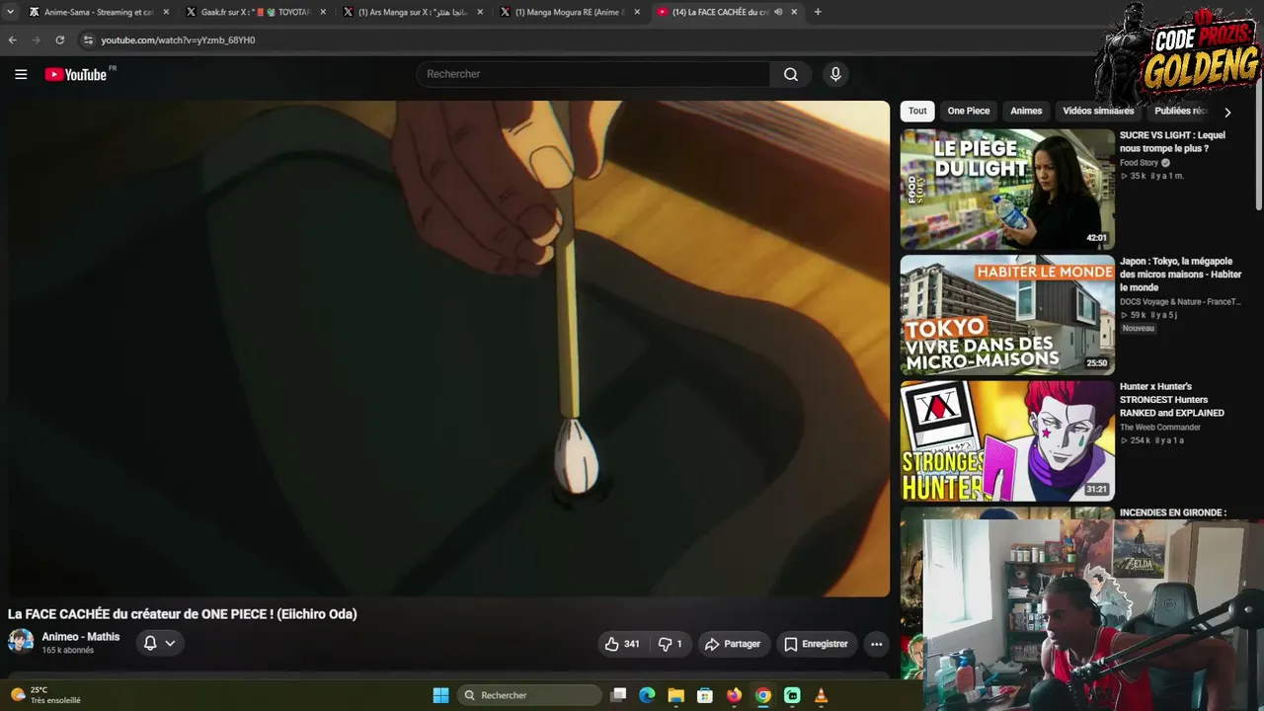Click the taskbar Rechercher search box
Screen dimensions: 1264x711
530,695
